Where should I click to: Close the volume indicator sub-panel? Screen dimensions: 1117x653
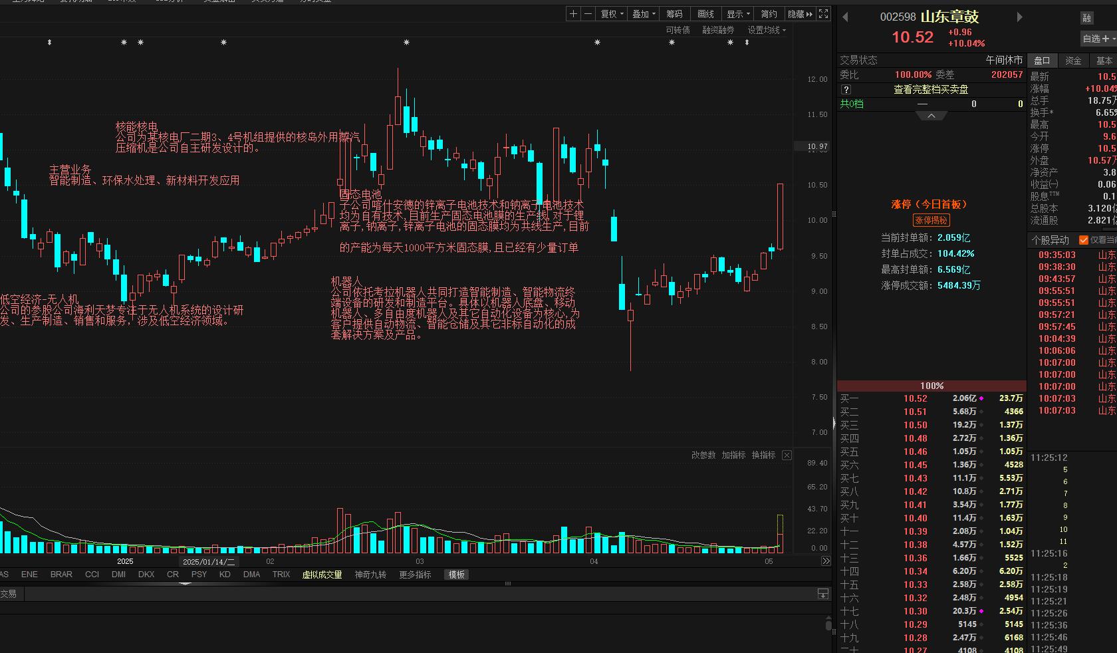tap(787, 456)
